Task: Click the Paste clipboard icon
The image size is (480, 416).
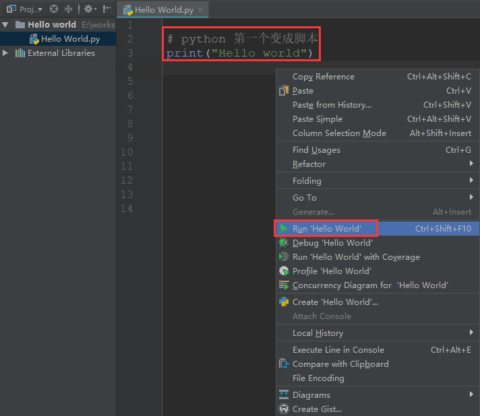Action: pyautogui.click(x=284, y=90)
